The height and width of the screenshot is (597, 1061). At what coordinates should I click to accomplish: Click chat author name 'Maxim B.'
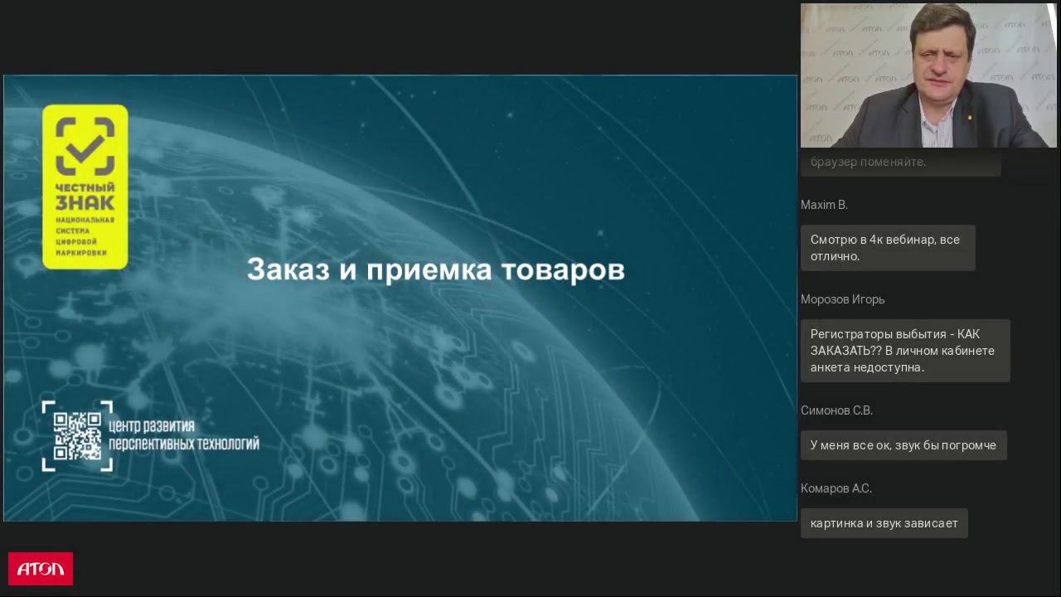(x=824, y=205)
